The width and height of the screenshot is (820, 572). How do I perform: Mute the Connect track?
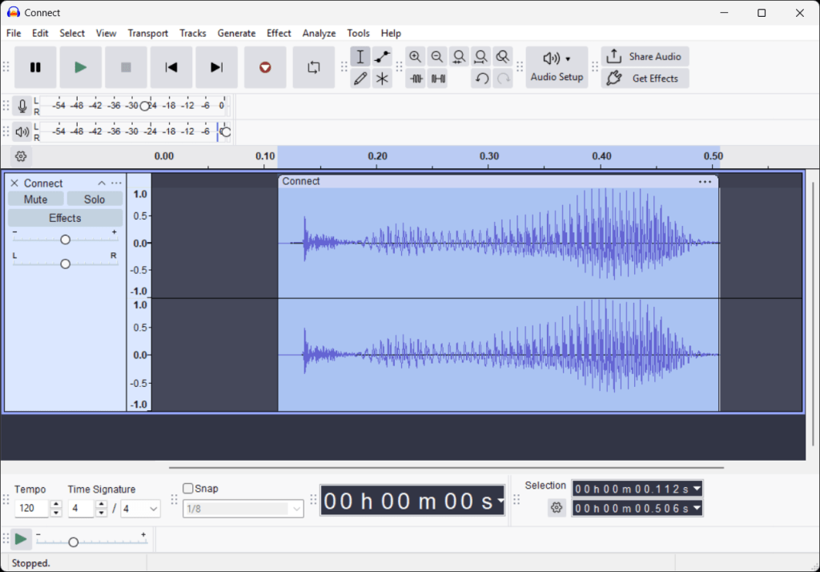coord(35,199)
